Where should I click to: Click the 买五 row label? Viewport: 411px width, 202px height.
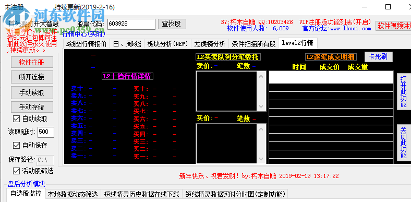[x=141, y=126]
